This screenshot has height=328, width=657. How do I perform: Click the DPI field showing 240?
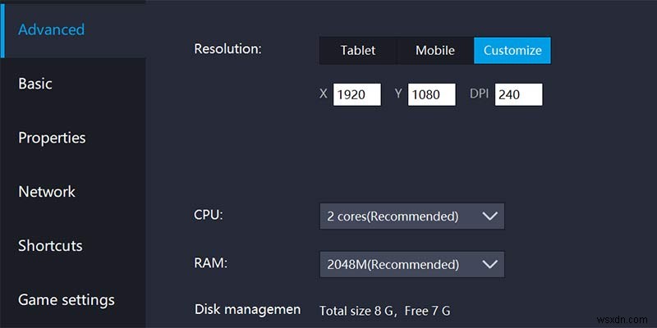click(518, 94)
